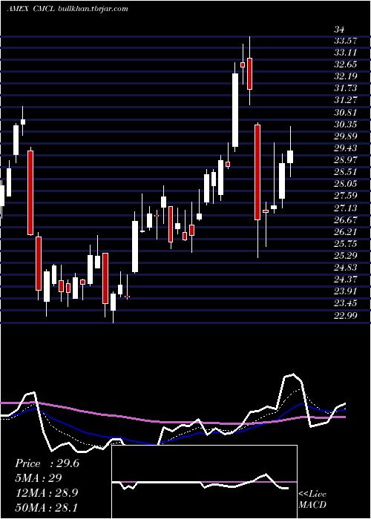Viewport: 371px width, 519px height.
Task: Click the 26.21 price axis label
Action: [345, 231]
